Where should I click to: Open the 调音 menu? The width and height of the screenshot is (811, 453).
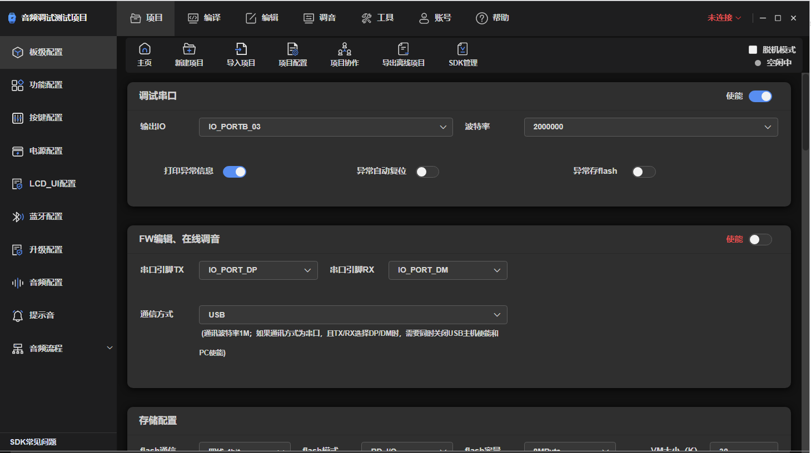pos(319,18)
